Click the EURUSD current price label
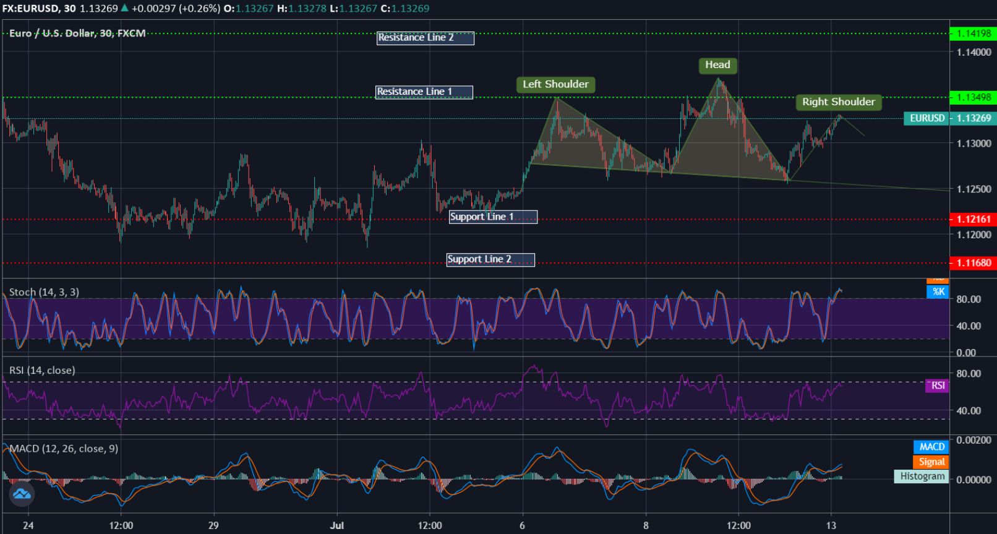 926,118
